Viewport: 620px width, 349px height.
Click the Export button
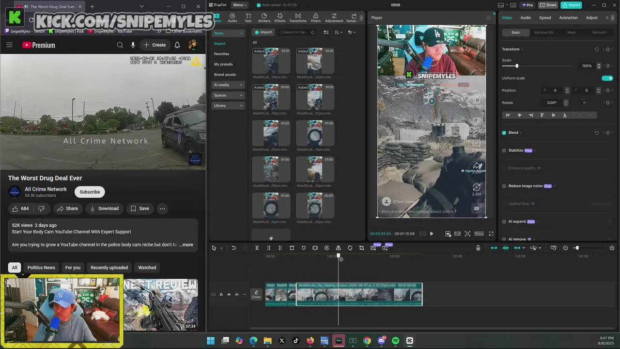(x=572, y=5)
